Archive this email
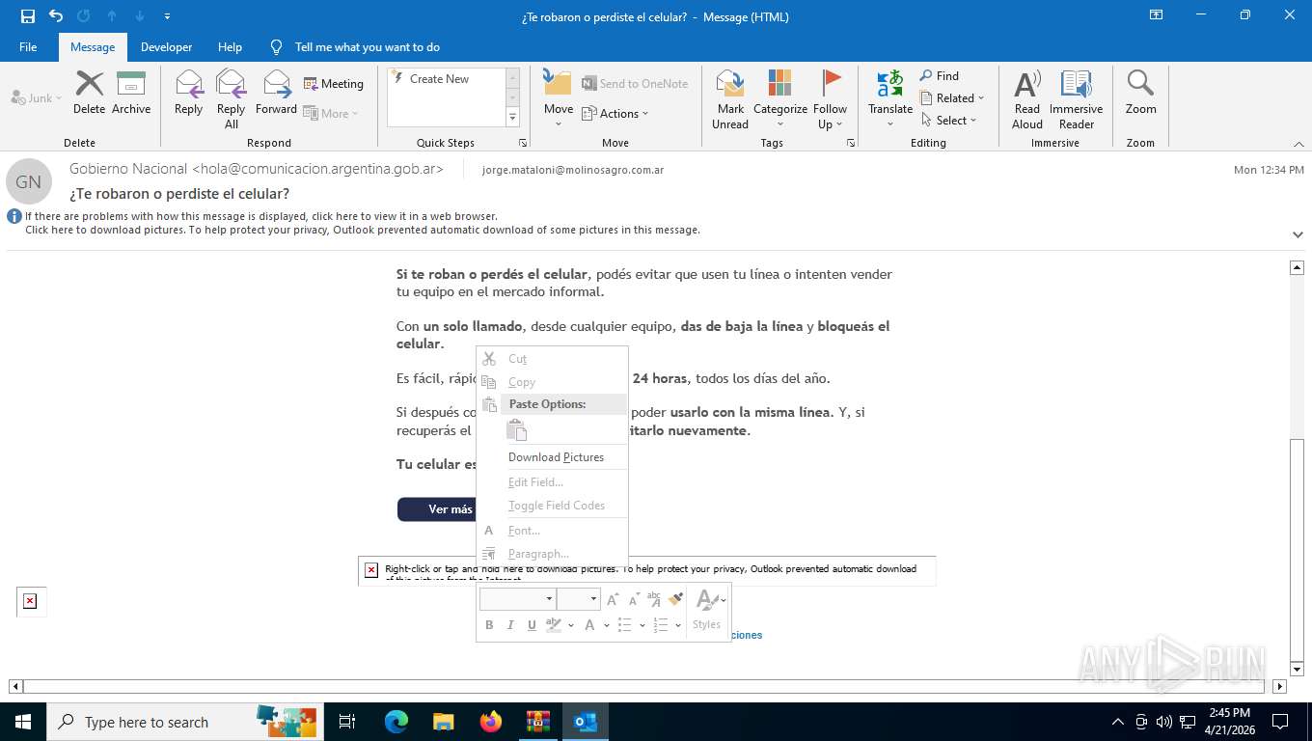Viewport: 1312px width, 741px height. (x=131, y=93)
